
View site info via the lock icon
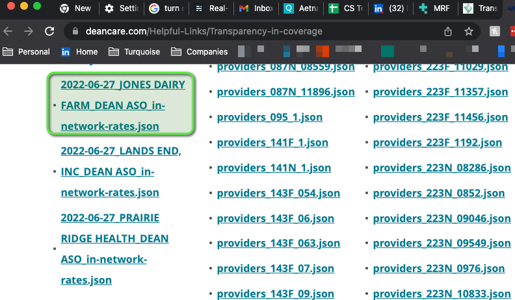76,31
